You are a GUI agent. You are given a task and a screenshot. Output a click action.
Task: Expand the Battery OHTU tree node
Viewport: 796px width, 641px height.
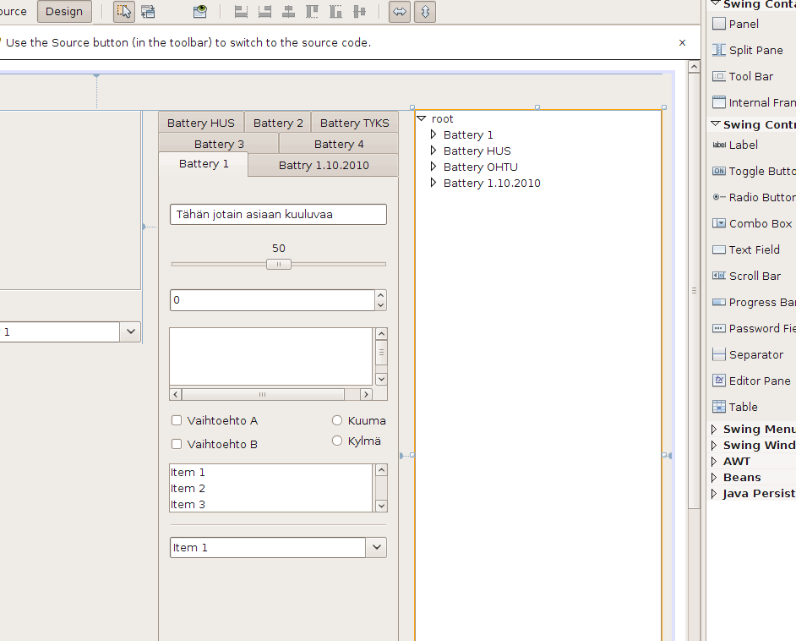[x=433, y=167]
